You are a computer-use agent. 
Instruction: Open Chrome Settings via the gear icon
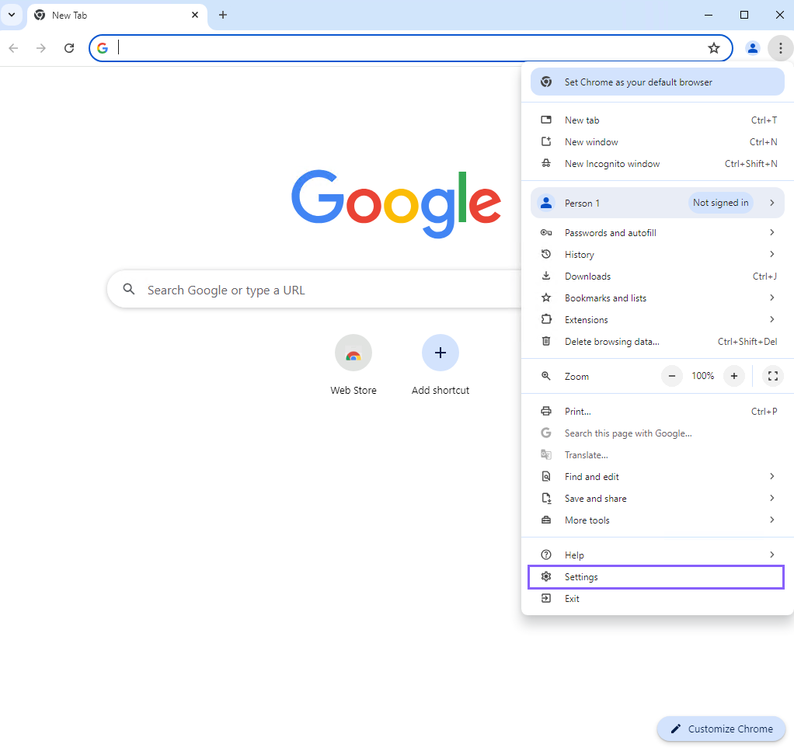(547, 576)
